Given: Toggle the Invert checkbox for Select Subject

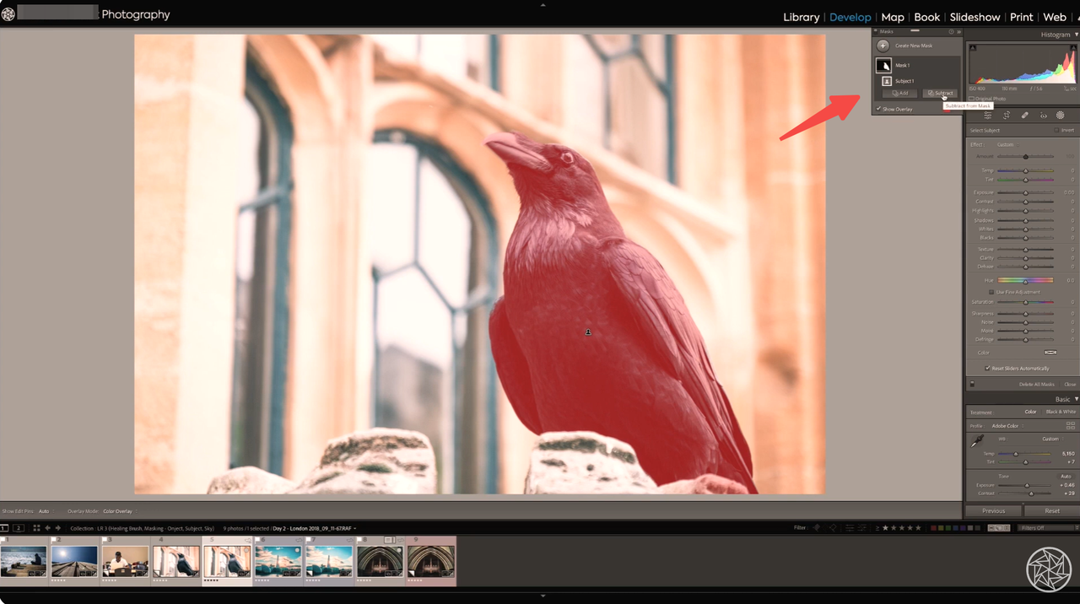Looking at the screenshot, I should 1056,130.
